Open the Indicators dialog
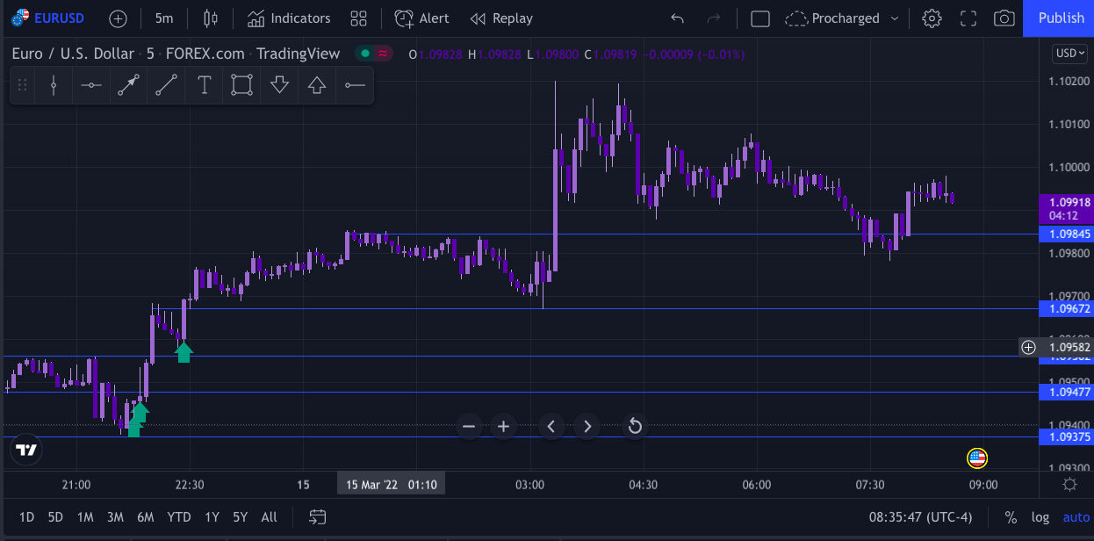1094x541 pixels. 288,18
